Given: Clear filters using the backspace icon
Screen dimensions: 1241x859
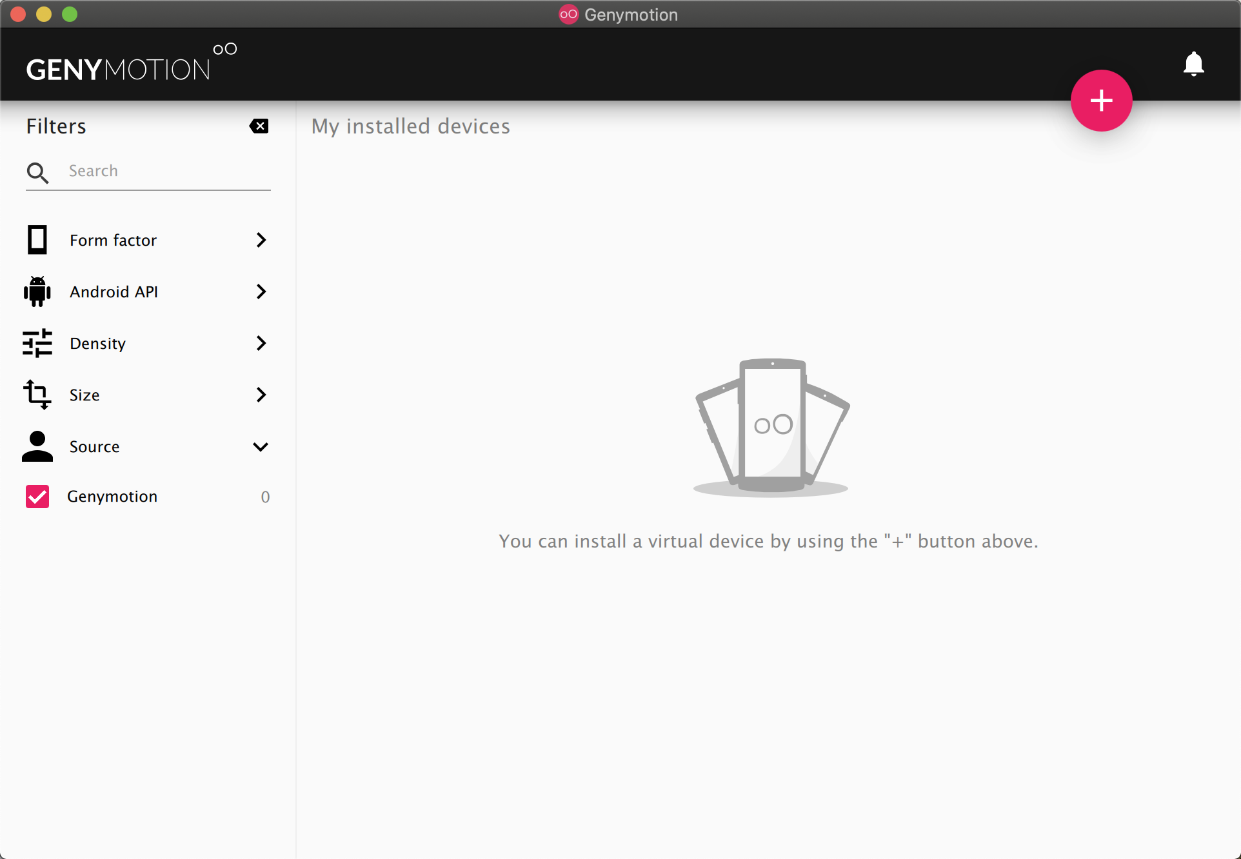Looking at the screenshot, I should click(x=259, y=126).
